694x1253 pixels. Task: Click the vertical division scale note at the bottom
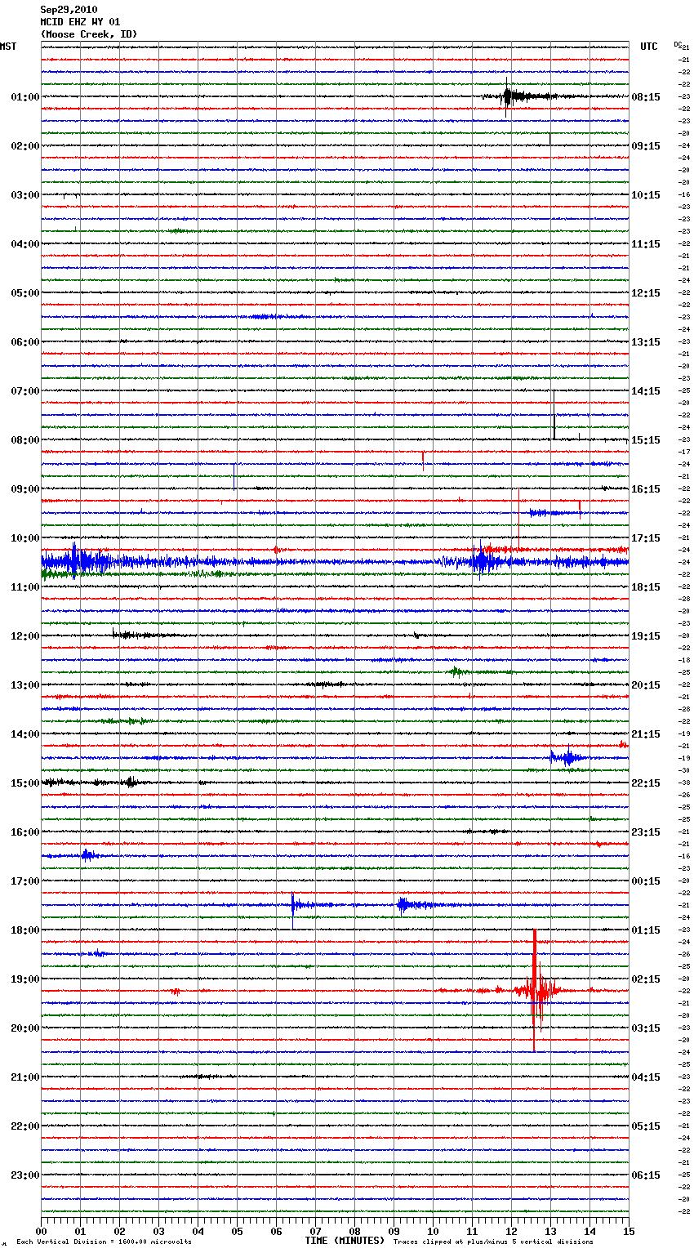[x=104, y=1242]
